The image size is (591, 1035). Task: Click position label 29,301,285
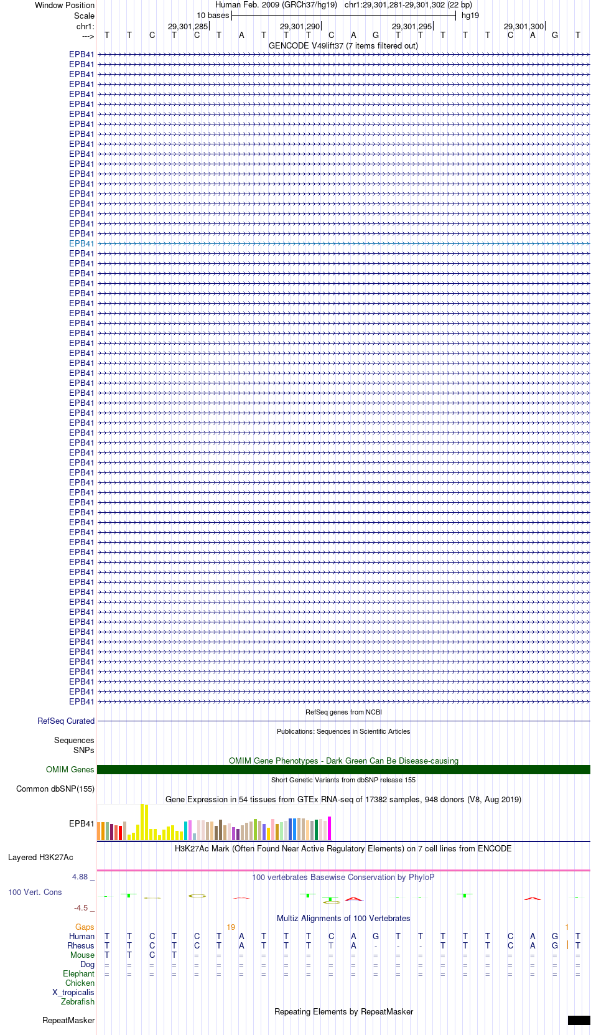point(188,26)
